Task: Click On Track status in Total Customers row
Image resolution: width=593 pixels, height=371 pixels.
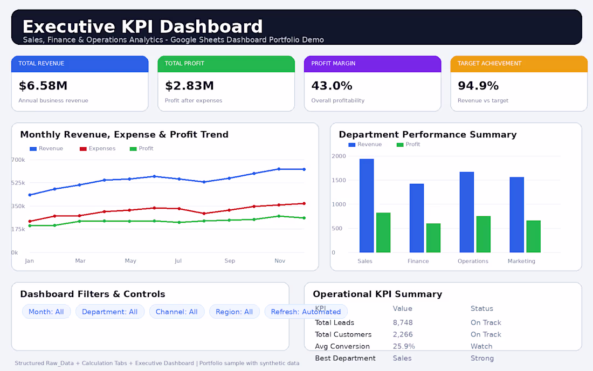Action: click(486, 334)
